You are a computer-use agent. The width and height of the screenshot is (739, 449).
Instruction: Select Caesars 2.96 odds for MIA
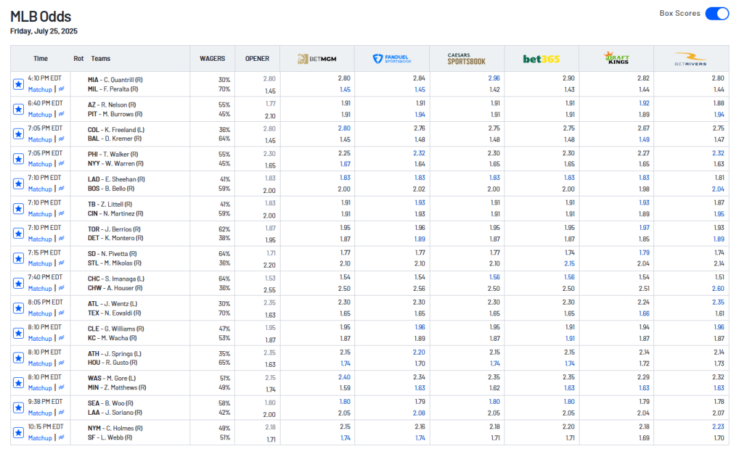coord(494,78)
